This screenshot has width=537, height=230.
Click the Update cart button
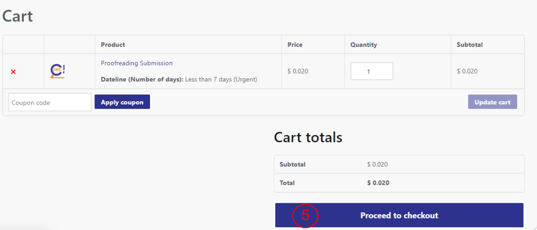(493, 102)
